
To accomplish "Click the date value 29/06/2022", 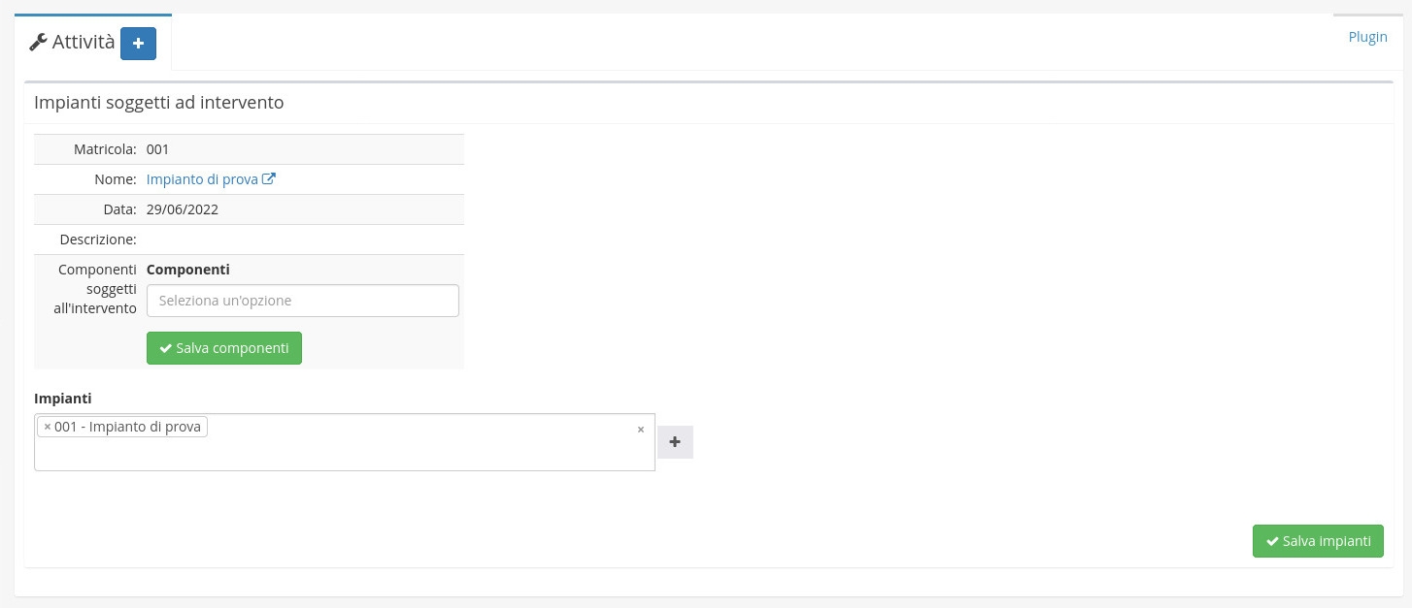I will tap(183, 209).
